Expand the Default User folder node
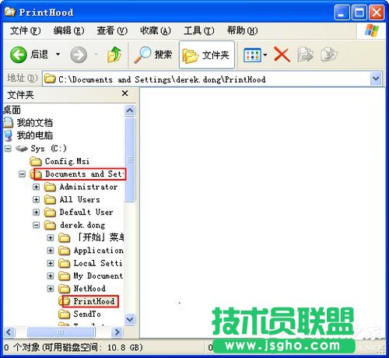This screenshot has height=358, width=389. [37, 212]
